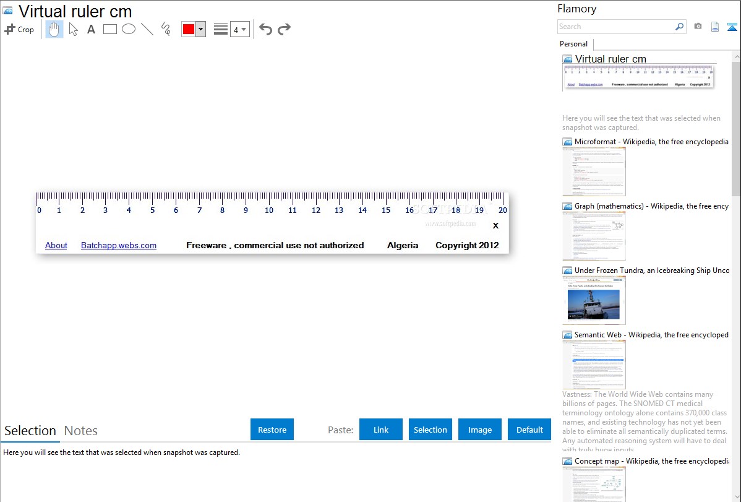This screenshot has height=502, width=741.
Task: Click the Algeria text on ruler
Action: pyautogui.click(x=403, y=245)
